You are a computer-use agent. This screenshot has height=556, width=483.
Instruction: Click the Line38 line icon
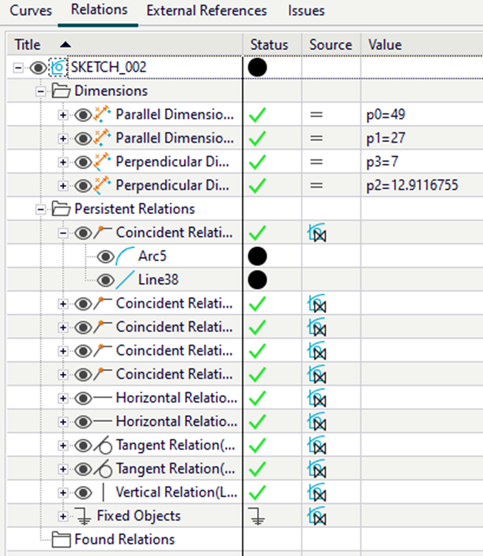[x=127, y=280]
